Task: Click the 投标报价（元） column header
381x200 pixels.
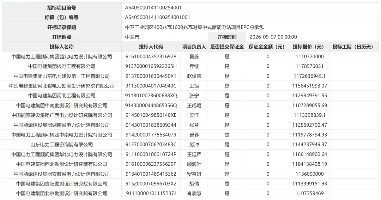Action: click(x=310, y=47)
